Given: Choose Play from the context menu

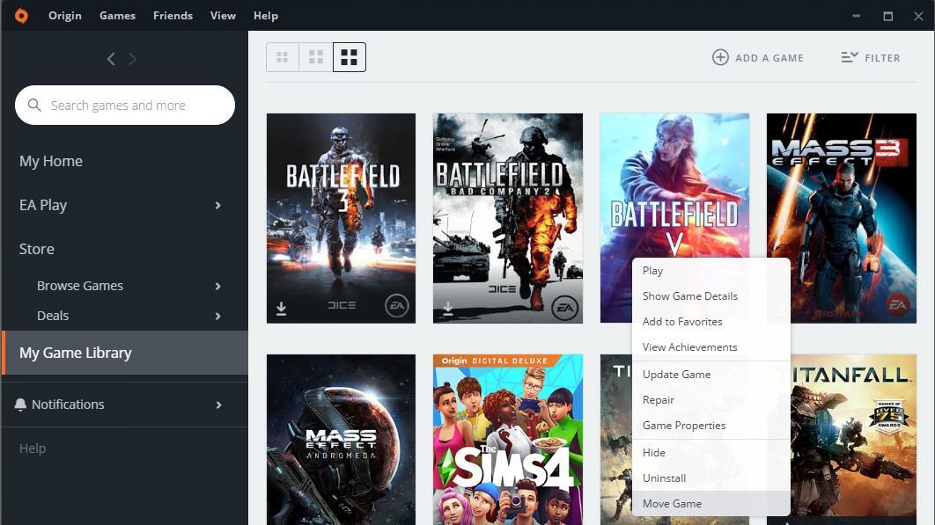Looking at the screenshot, I should click(710, 271).
